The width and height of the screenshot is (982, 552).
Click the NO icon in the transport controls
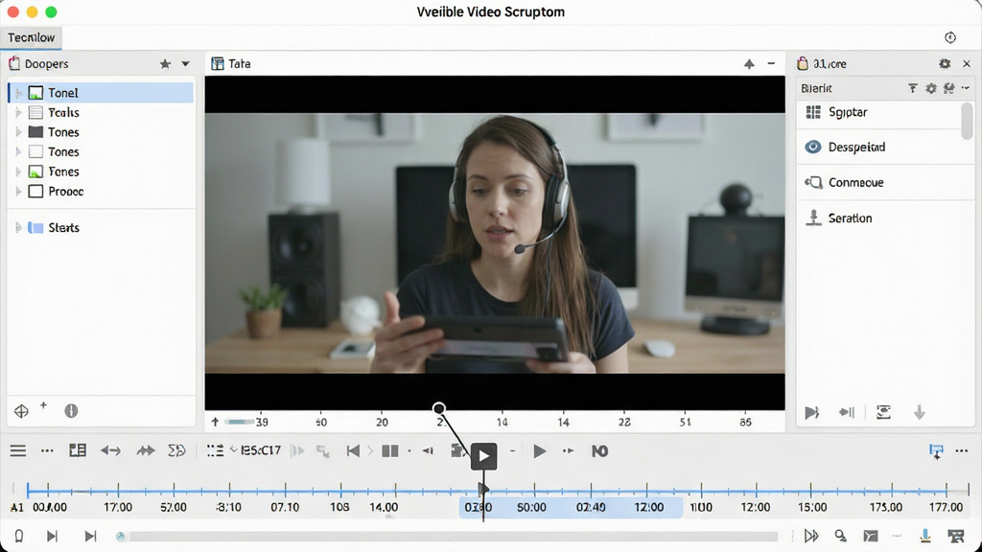click(x=599, y=450)
